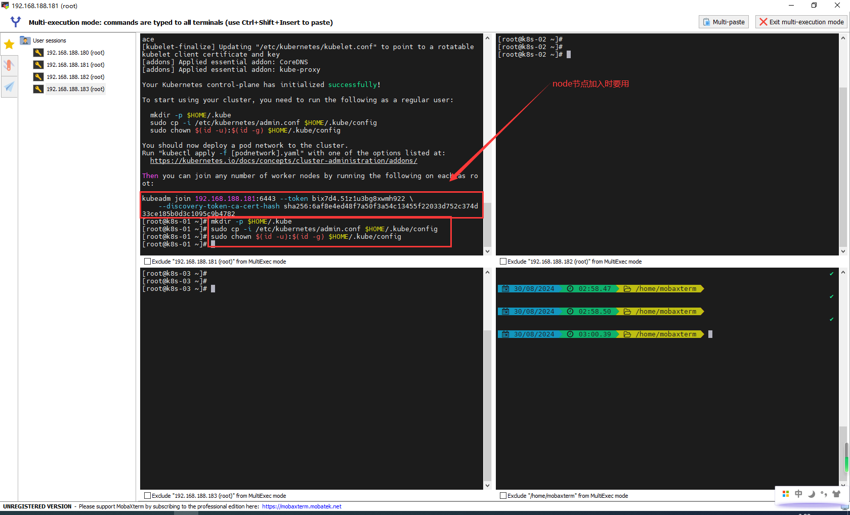850x515 pixels.
Task: Click scroll-down arrow of k8s-03 terminal
Action: click(487, 485)
